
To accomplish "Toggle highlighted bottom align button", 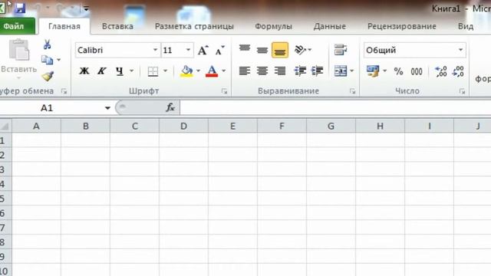I will click(x=280, y=50).
